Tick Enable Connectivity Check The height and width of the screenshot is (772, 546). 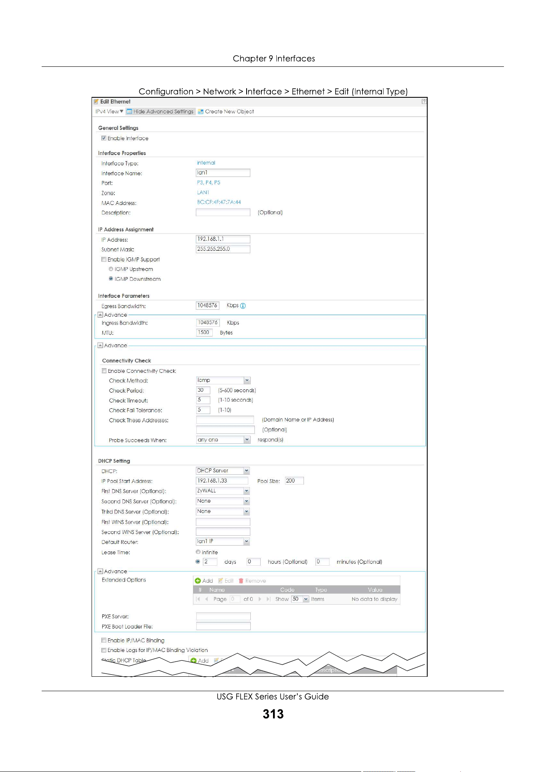104,371
